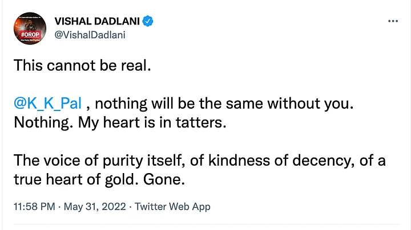Click the word 'Nothing.' starting second line
411x230 pixels.
(43, 122)
